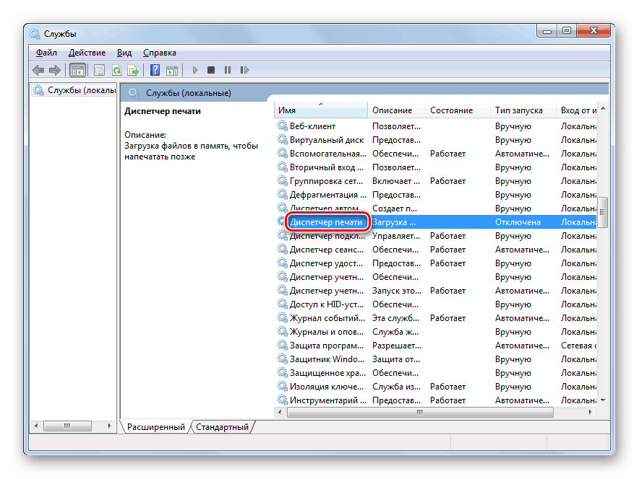Stop the service using the square icon

(212, 70)
